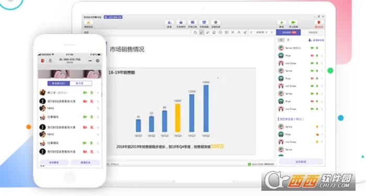
Task: Open the invite (邀请) toolbar icon
Action: coord(169,22)
